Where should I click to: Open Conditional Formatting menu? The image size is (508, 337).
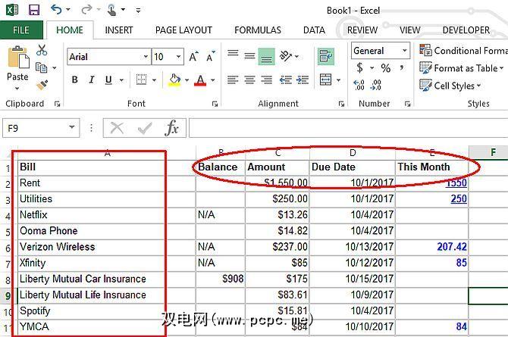click(463, 51)
